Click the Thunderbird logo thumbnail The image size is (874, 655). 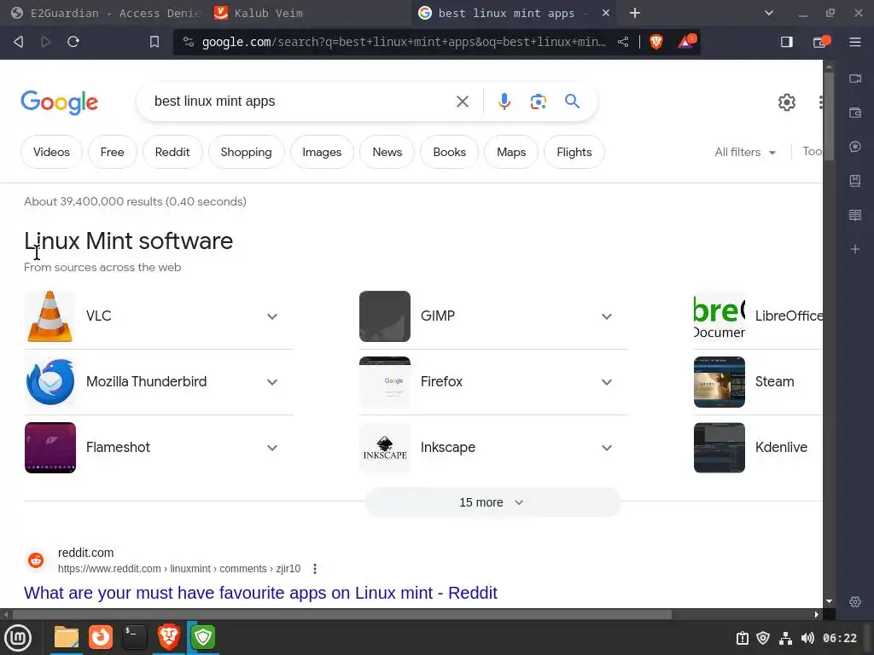[50, 382]
